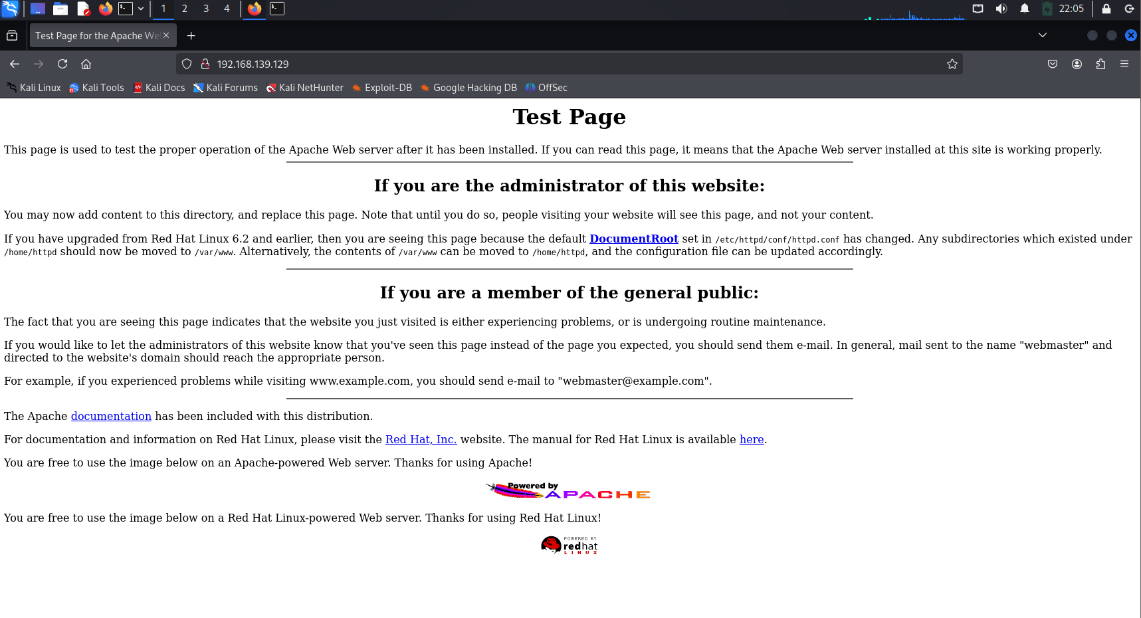Click the 'webmaster@example.com' text
Image resolution: width=1141 pixels, height=618 pixels.
(635, 381)
